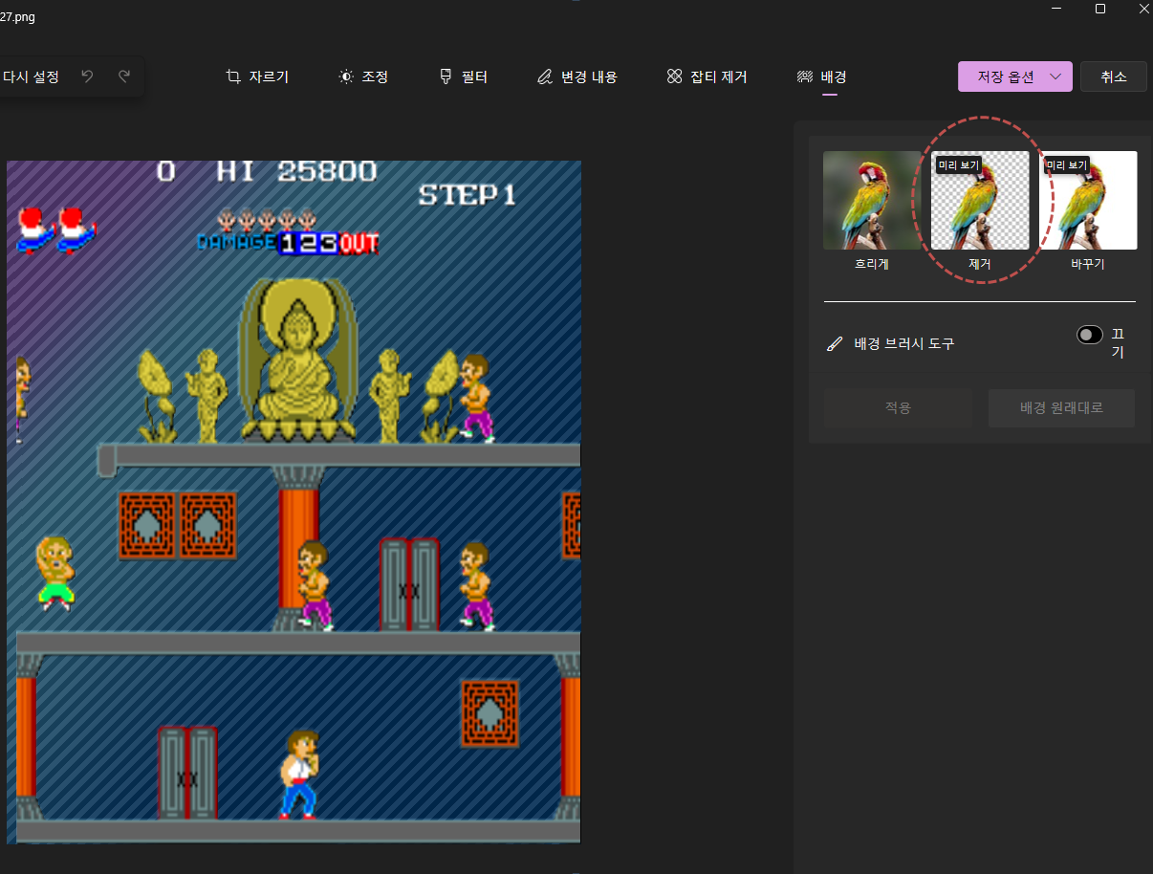Maximize the photo editor window
Viewport: 1153px width, 874px height.
(1100, 9)
